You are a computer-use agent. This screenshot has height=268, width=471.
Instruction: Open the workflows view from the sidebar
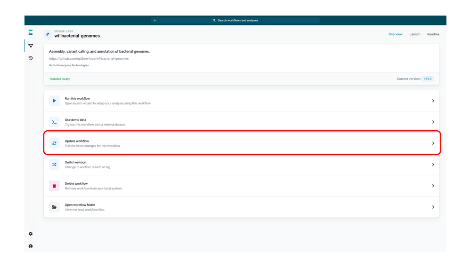(x=31, y=46)
